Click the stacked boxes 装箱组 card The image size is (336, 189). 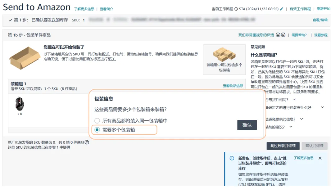tap(224, 60)
